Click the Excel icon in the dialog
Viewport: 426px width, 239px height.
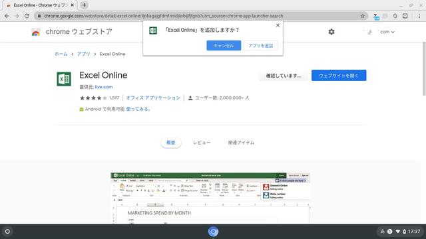click(153, 31)
